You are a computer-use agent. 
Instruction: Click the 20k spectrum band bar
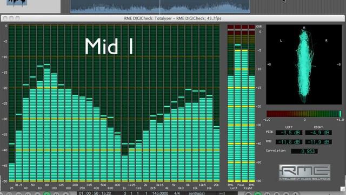click(216, 155)
